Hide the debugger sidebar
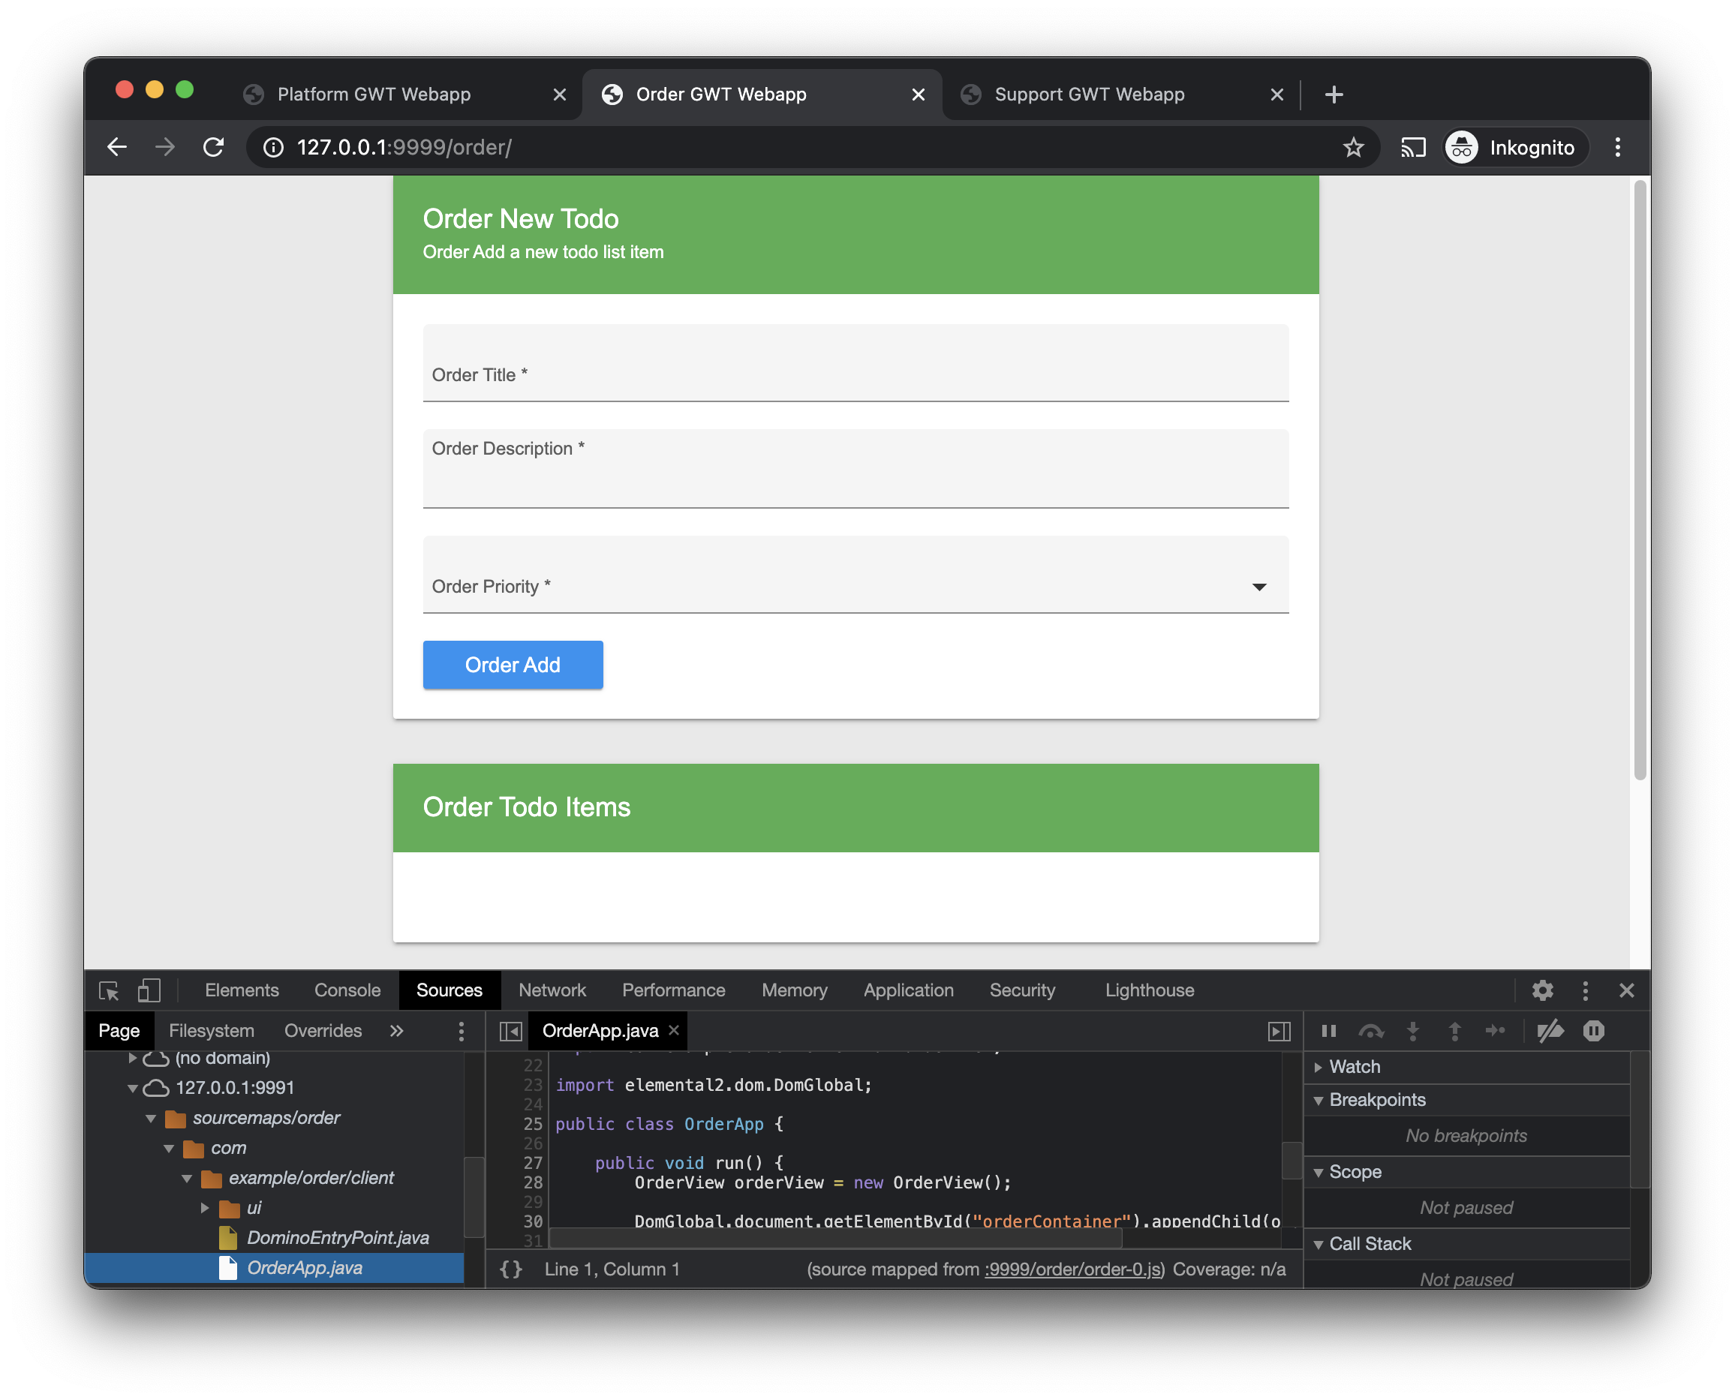1735x1400 pixels. coord(1279,1031)
